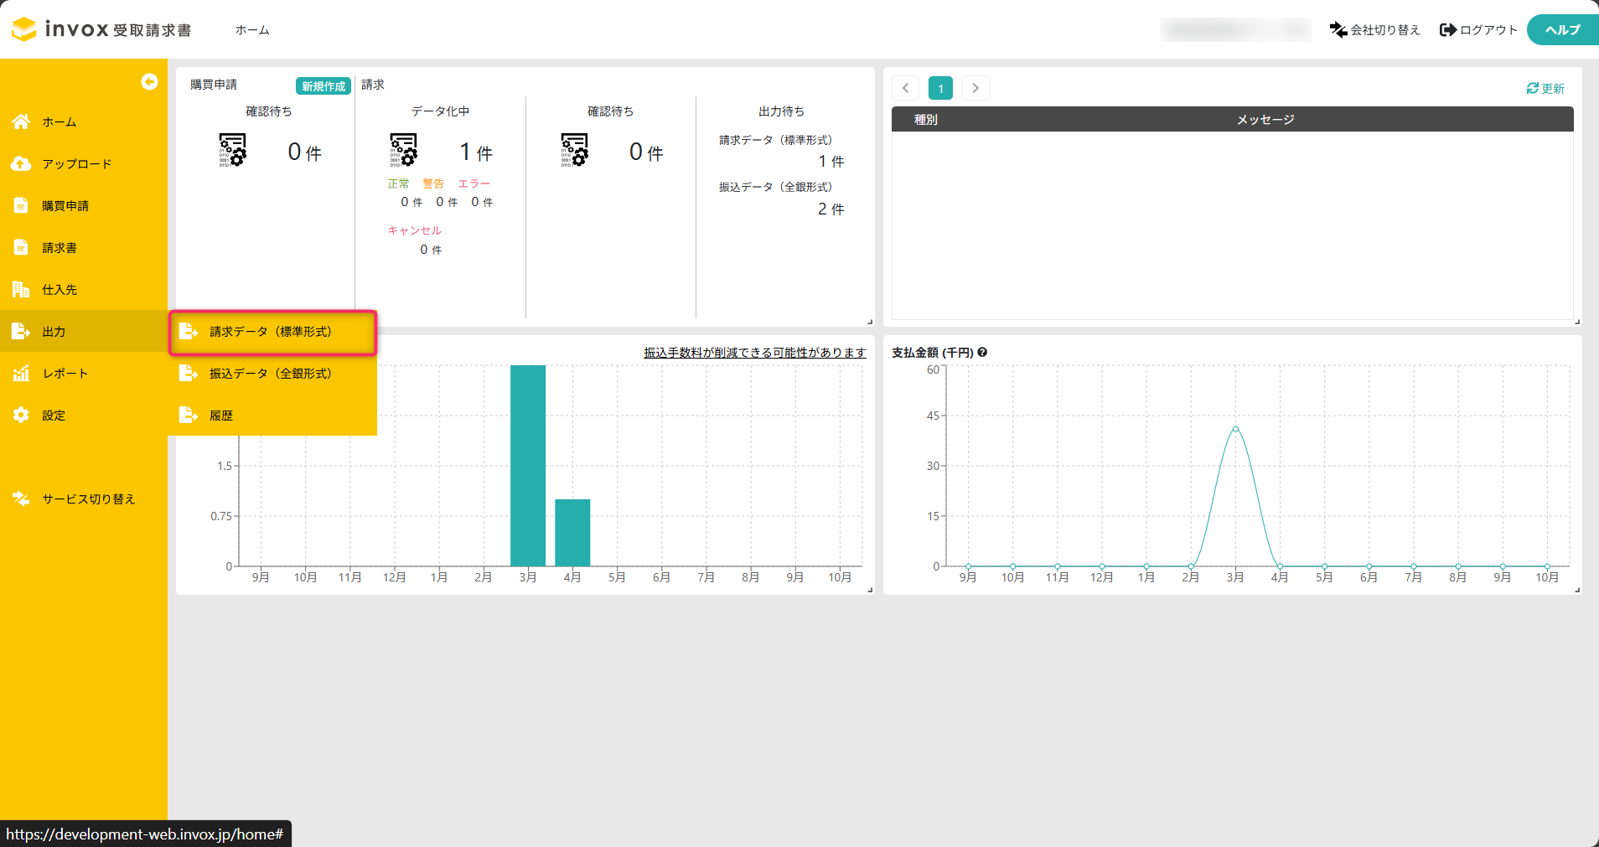Open the アップロード cloud icon

[x=21, y=163]
